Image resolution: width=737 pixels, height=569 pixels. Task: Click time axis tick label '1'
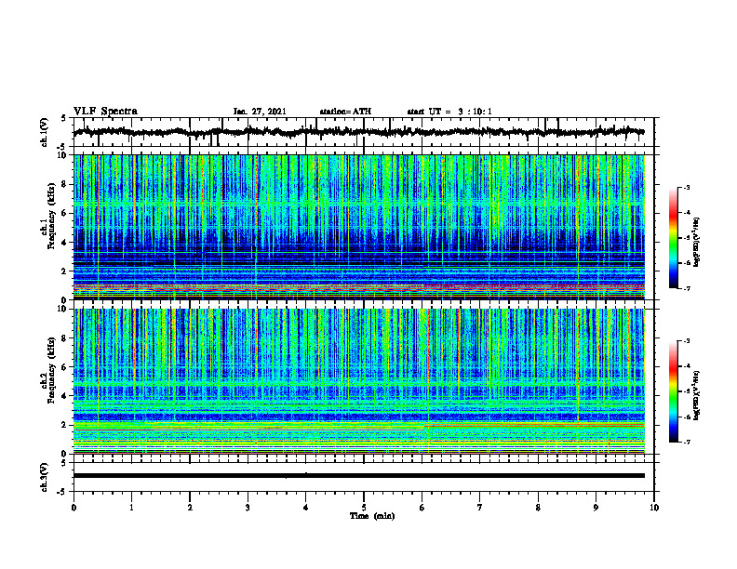[x=131, y=508]
